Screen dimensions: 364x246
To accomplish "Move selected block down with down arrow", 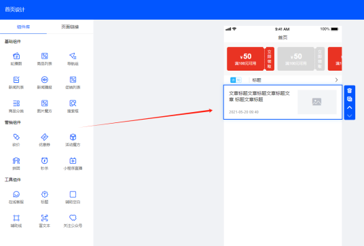I will pyautogui.click(x=350, y=116).
